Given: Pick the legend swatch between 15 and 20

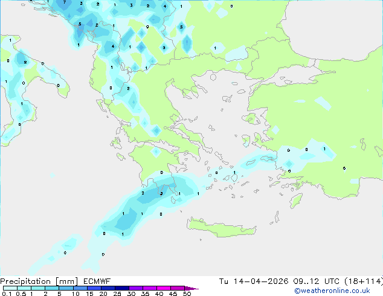Looking at the screenshot, I should point(94,288).
